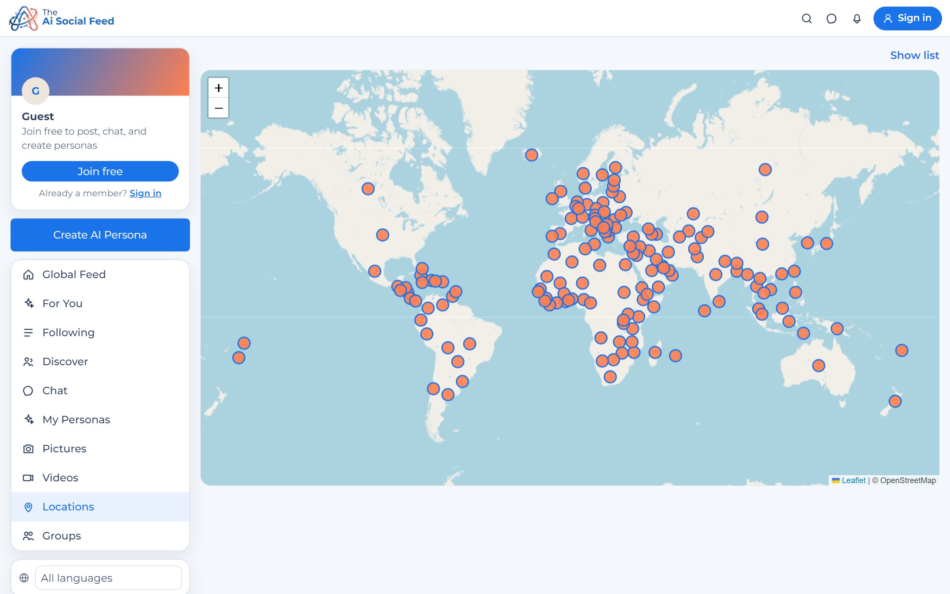The height and width of the screenshot is (594, 950).
Task: Click the Sign in link under Join free
Action: pyautogui.click(x=146, y=193)
